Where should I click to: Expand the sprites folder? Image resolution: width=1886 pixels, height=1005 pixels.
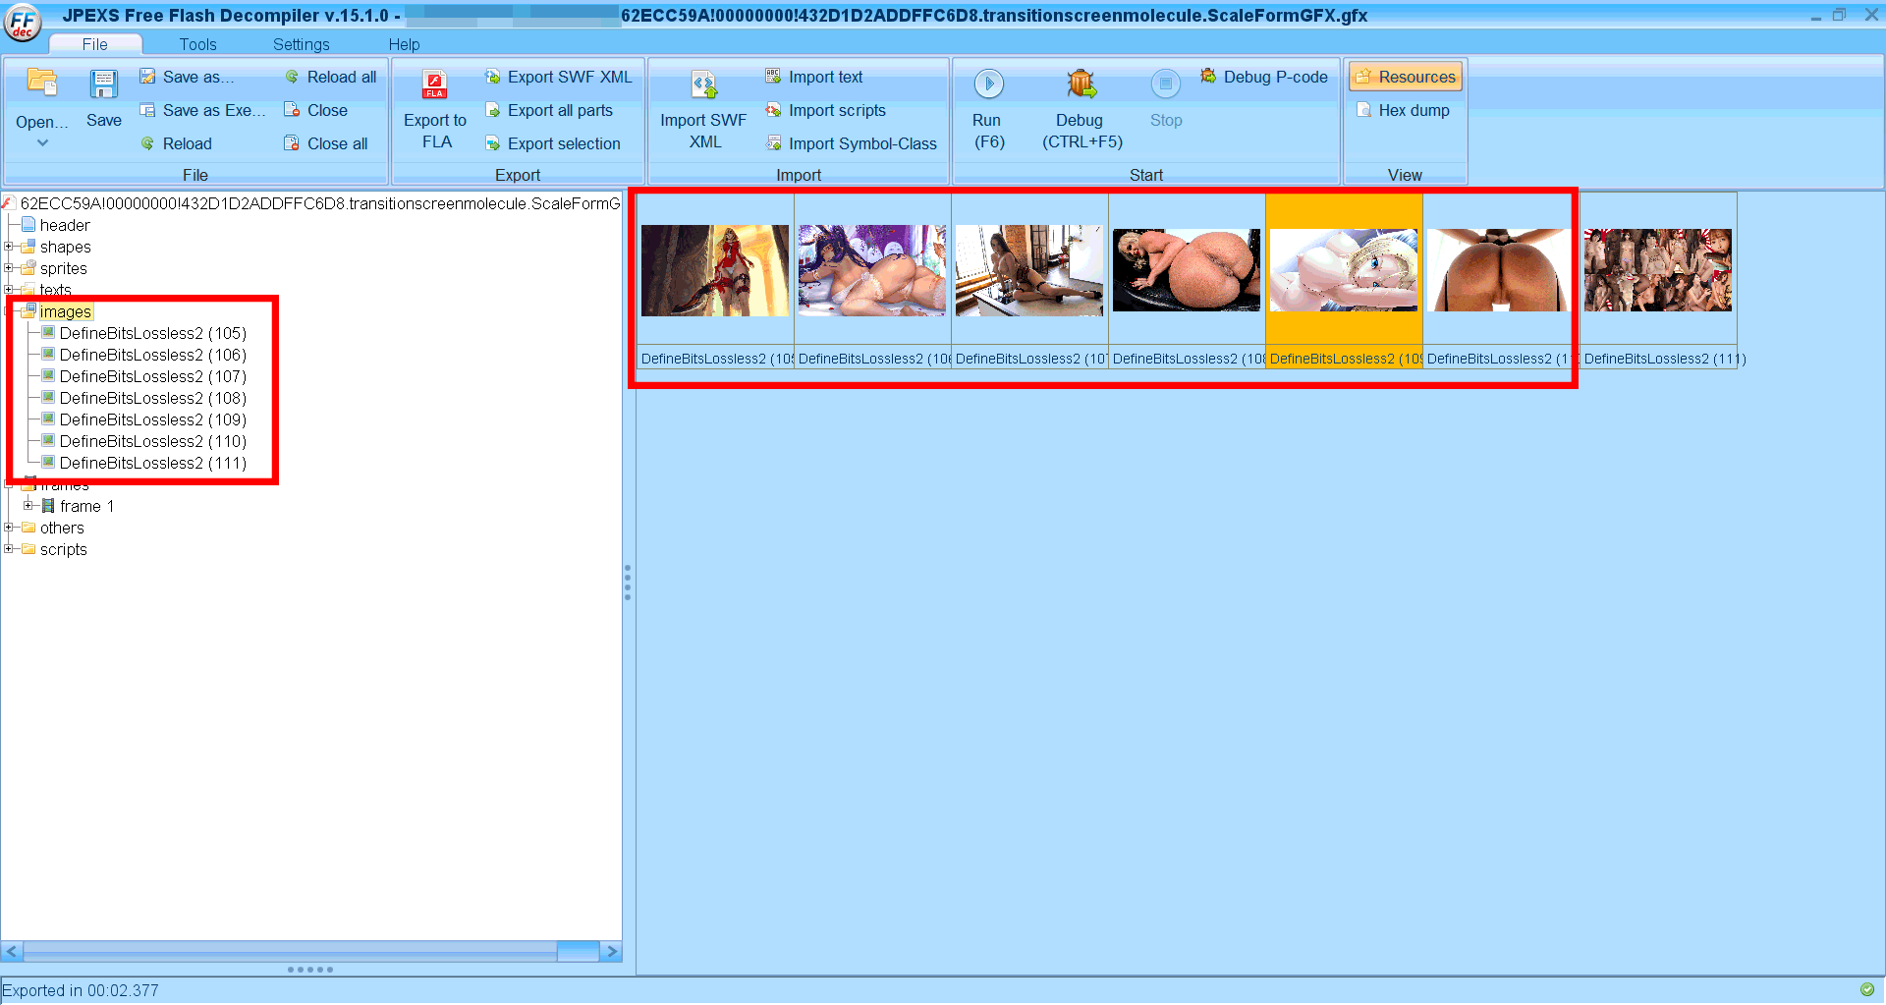[x=9, y=268]
